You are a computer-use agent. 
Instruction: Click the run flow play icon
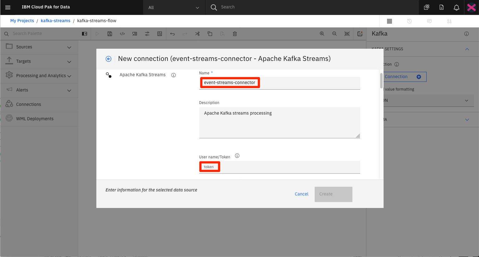97,34
